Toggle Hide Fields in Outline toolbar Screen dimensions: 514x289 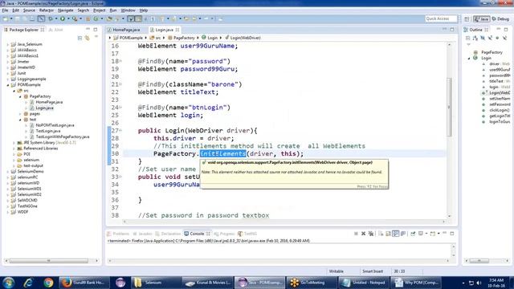pos(483,38)
